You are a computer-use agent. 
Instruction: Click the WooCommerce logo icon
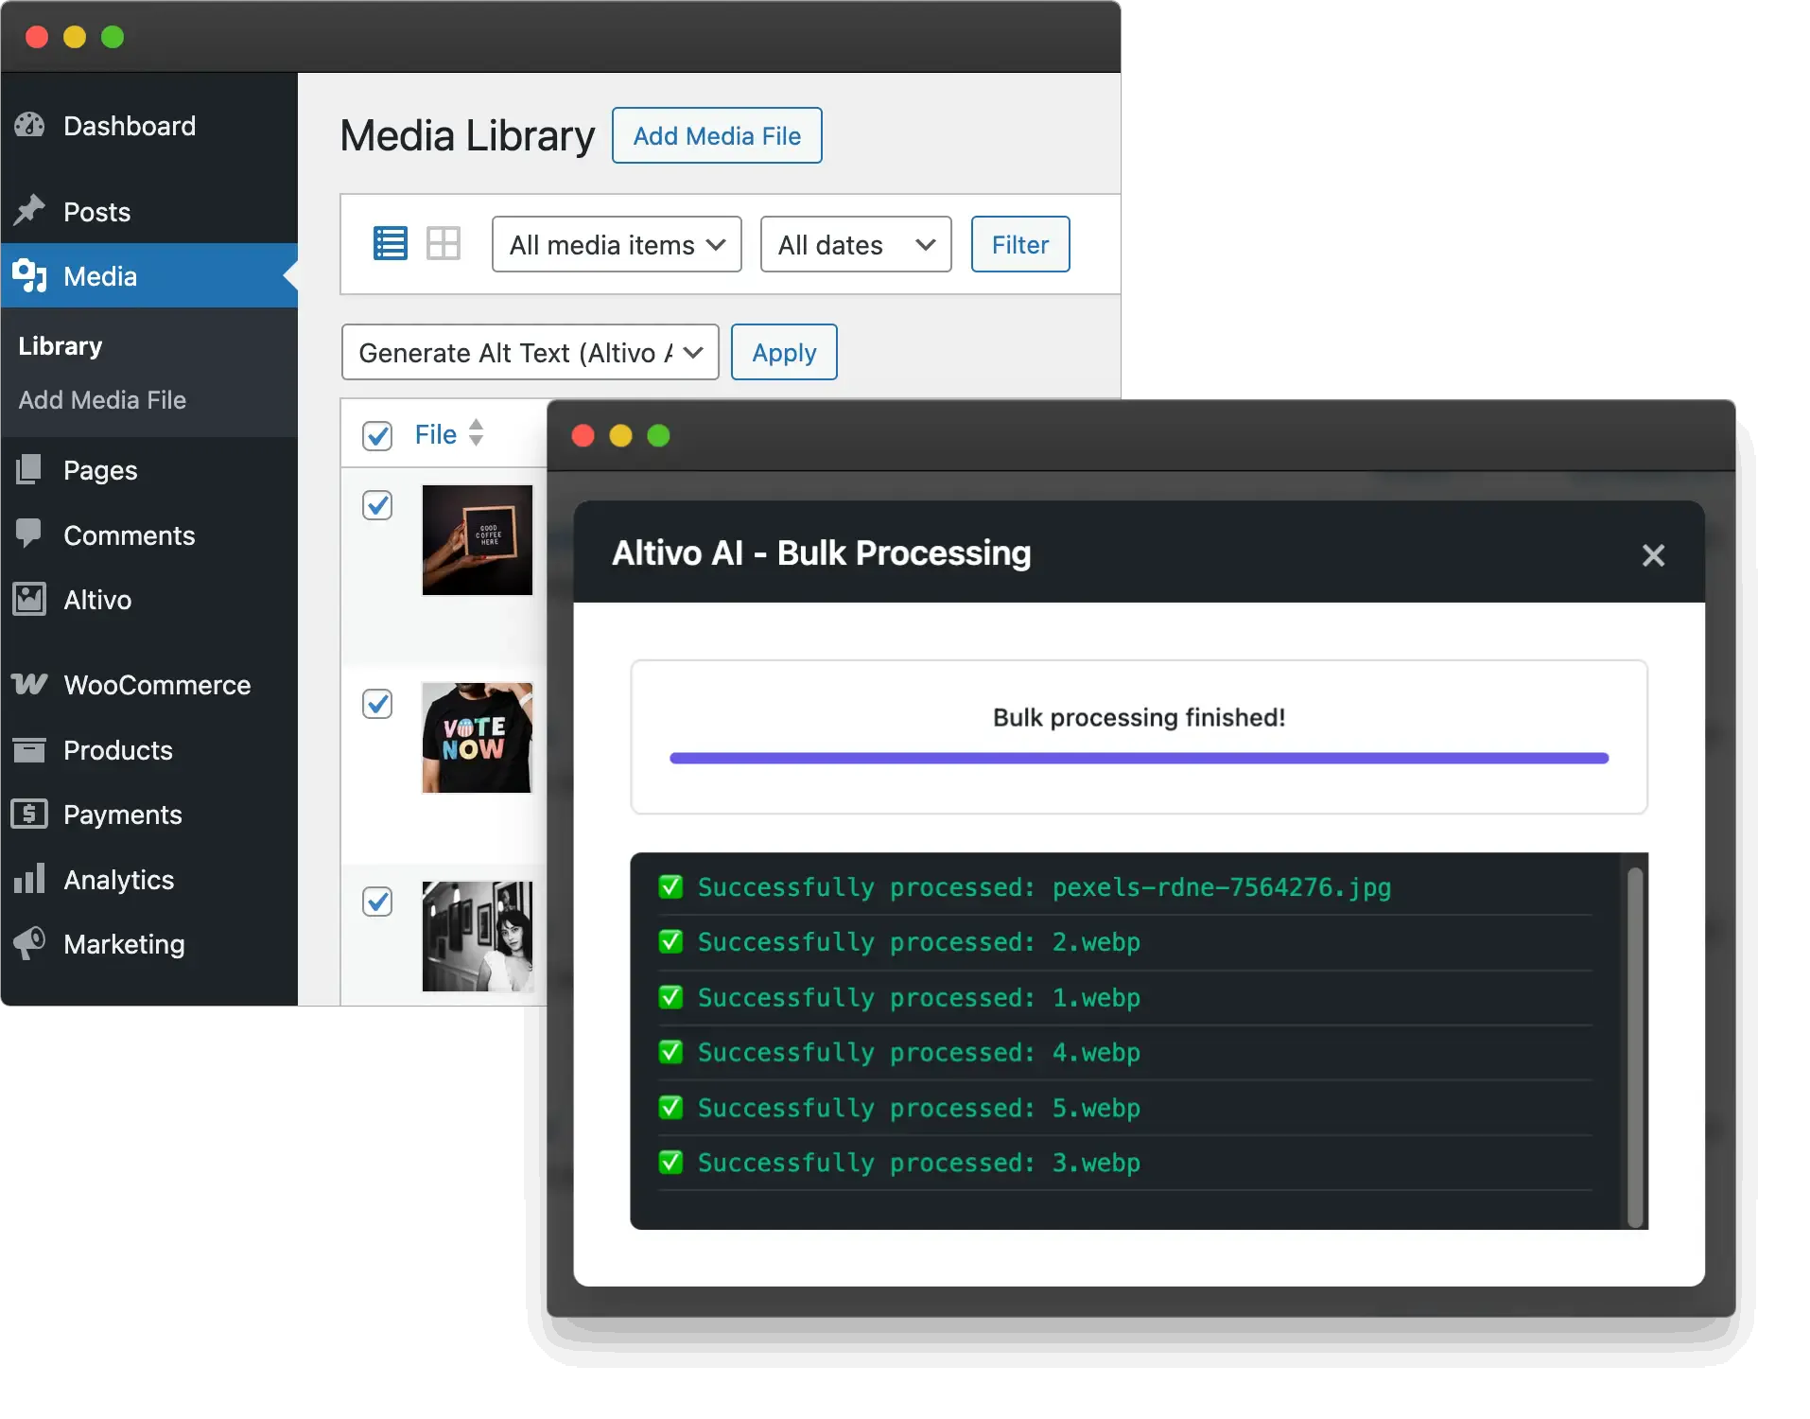point(29,684)
